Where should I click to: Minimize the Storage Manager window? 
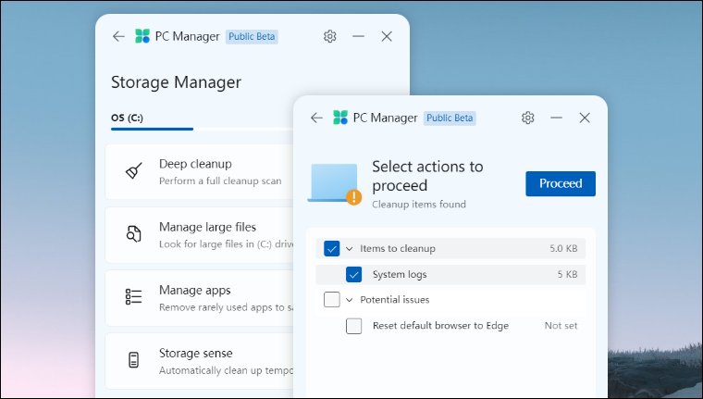tap(358, 36)
